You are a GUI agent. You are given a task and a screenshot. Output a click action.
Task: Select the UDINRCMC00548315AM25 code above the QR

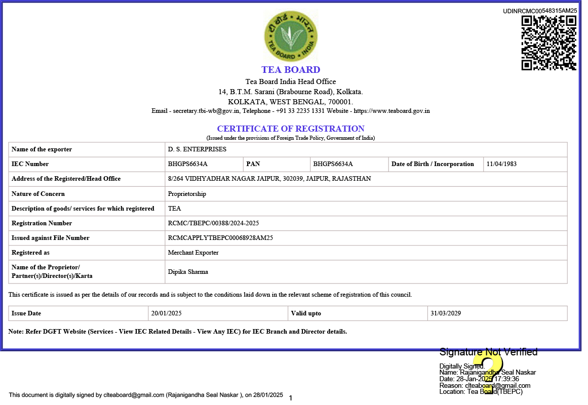pyautogui.click(x=540, y=11)
